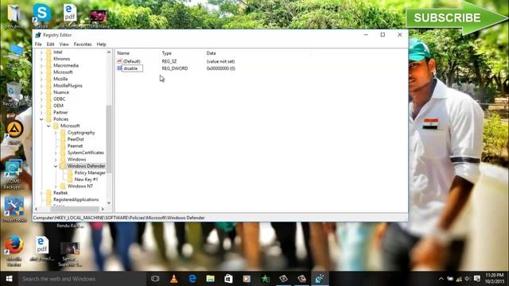The image size is (509, 286).
Task: Select the PeerDist key
Action: 76,139
